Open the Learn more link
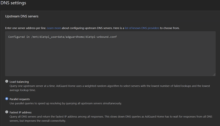Image resolution: width=220 pixels, height=126 pixels. pyautogui.click(x=54, y=28)
